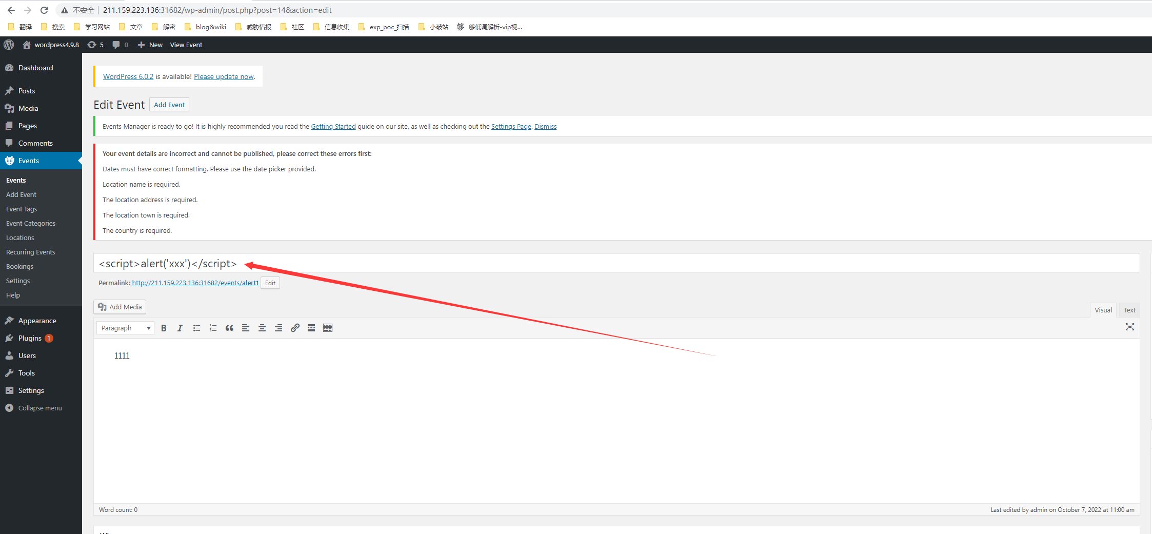The width and height of the screenshot is (1152, 534).
Task: Switch to the Text editor tab
Action: tap(1129, 310)
